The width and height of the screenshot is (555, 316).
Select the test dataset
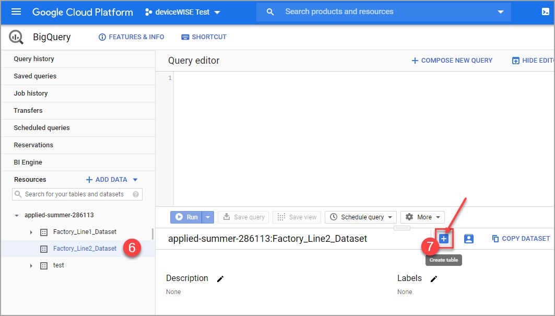[x=58, y=265]
